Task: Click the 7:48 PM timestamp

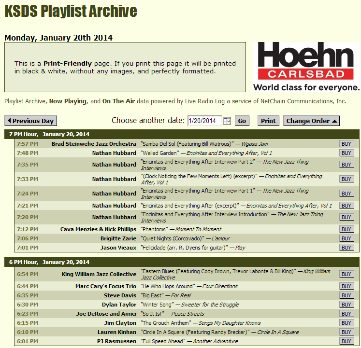Action: (28, 153)
